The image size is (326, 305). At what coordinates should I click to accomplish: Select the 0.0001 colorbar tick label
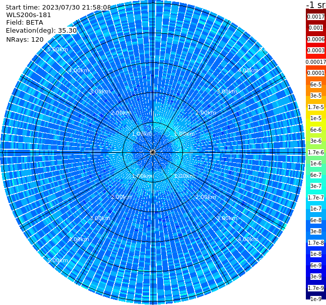[316, 73]
